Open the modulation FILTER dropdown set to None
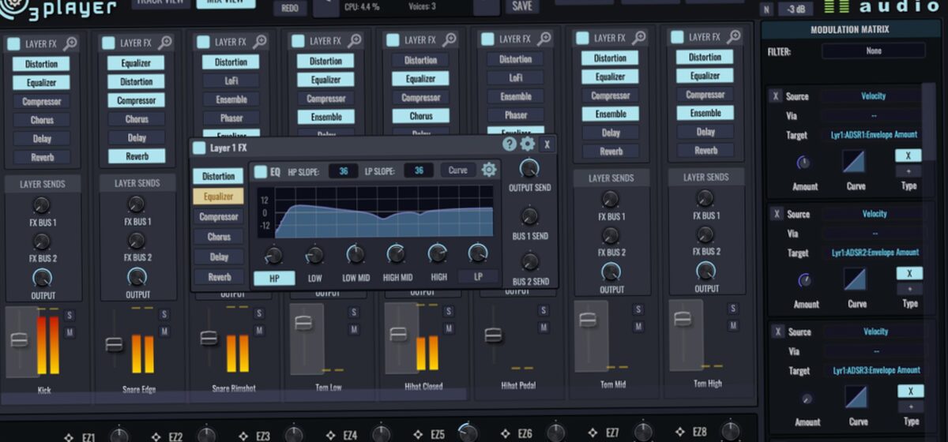Screen dimensions: 948x442 [873, 51]
